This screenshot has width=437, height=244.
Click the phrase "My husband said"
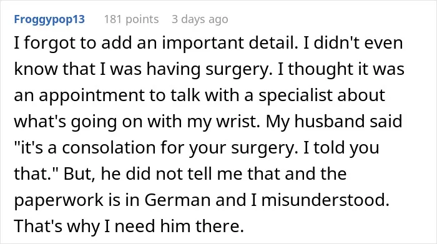pyautogui.click(x=334, y=122)
